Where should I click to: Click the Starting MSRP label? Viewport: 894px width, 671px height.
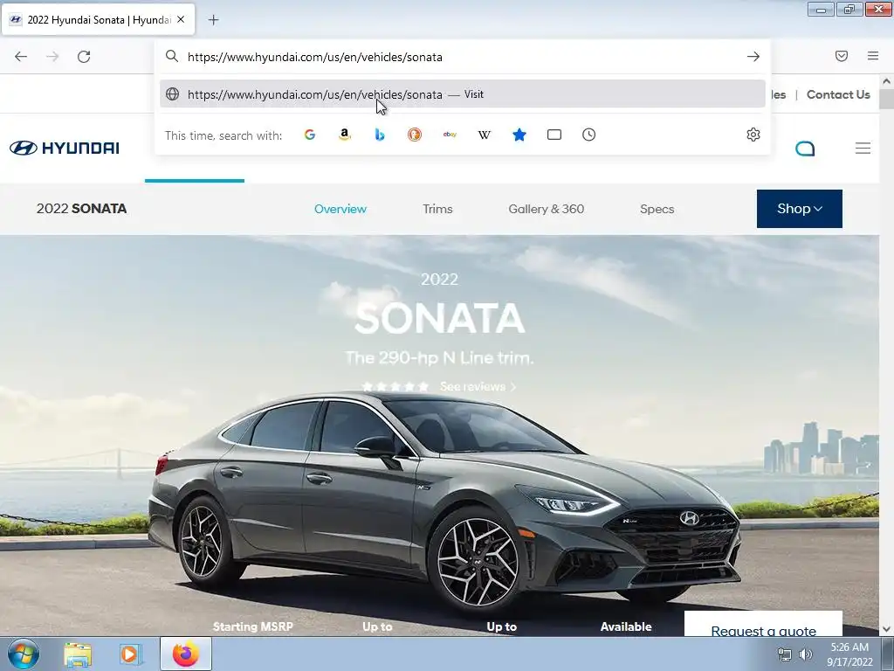pos(253,626)
